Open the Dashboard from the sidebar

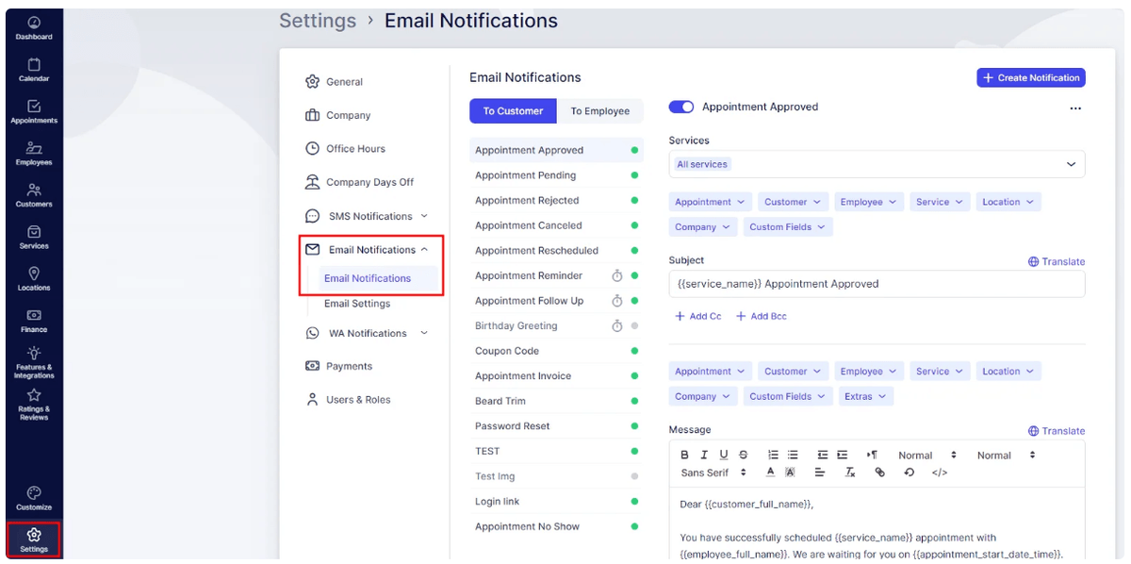point(34,28)
